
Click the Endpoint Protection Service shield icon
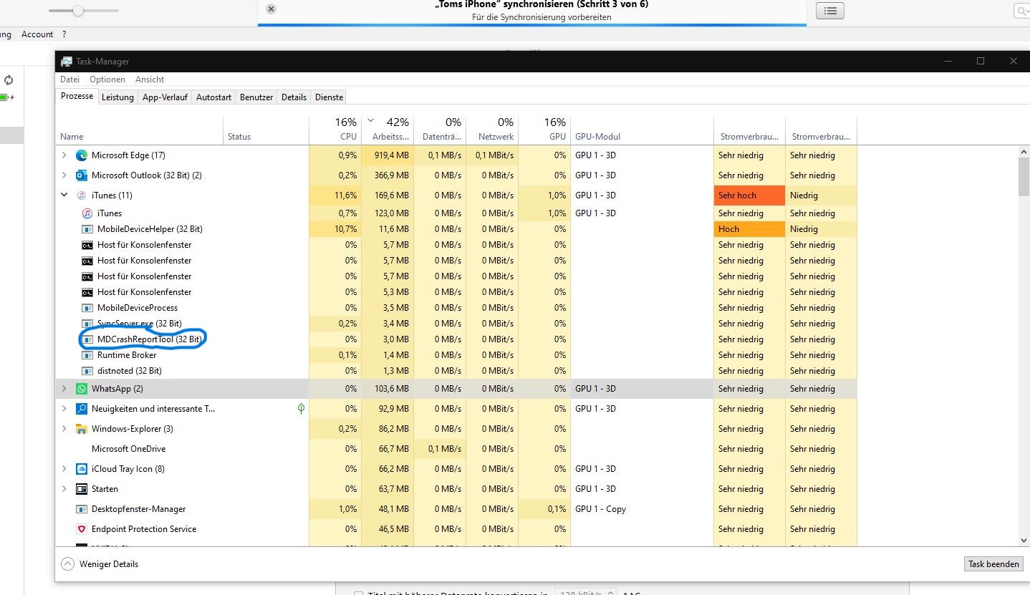(x=81, y=529)
